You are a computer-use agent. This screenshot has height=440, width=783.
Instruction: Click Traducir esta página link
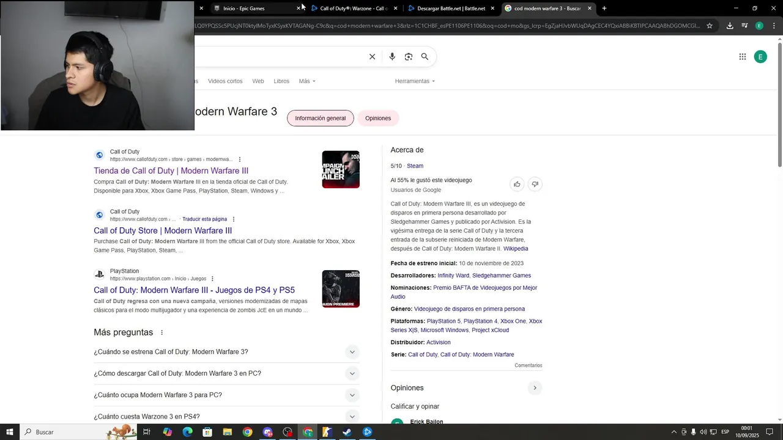[204, 219]
